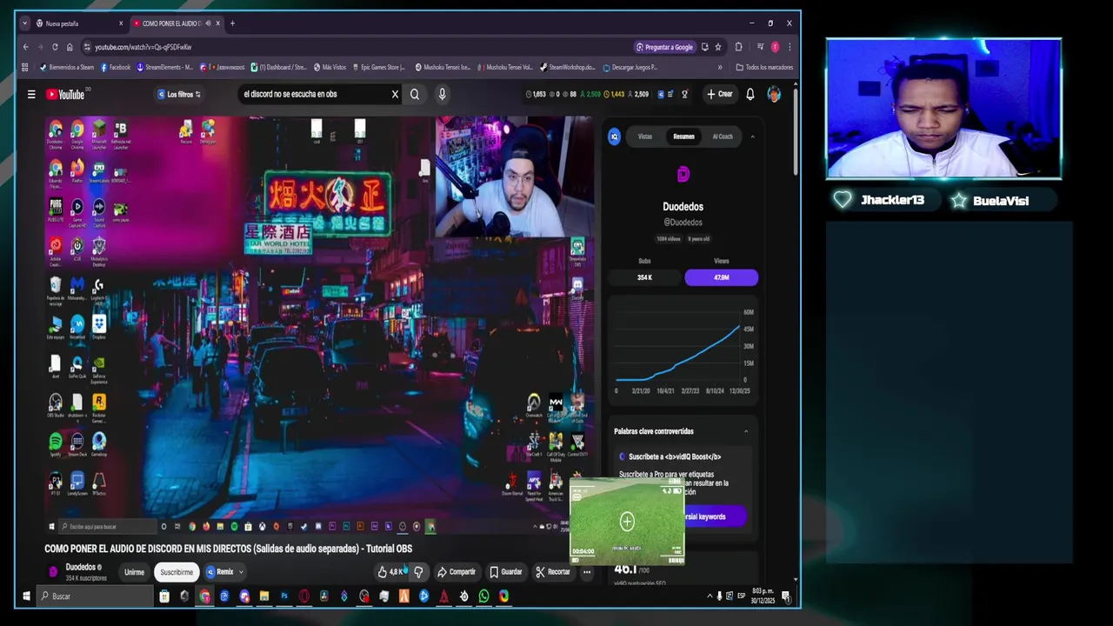The height and width of the screenshot is (626, 1113).
Task: Click the Remix button
Action: [219, 572]
